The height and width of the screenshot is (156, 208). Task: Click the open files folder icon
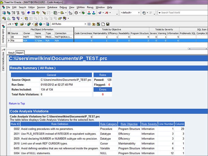point(22,24)
